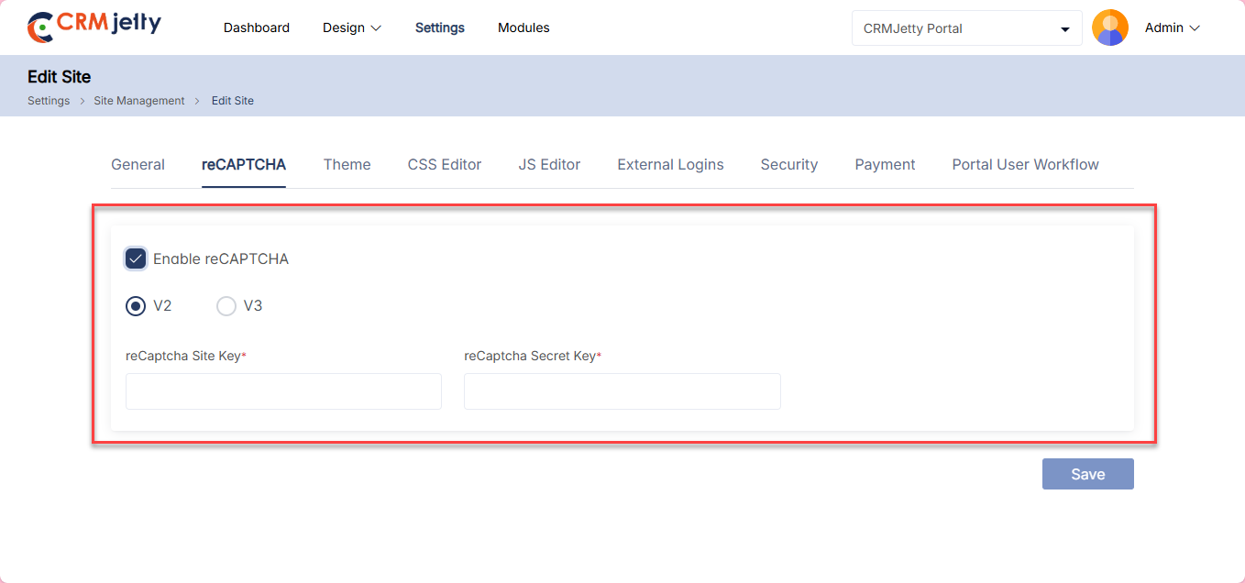Open Dashboard from the top navigation
The width and height of the screenshot is (1245, 583).
click(257, 28)
